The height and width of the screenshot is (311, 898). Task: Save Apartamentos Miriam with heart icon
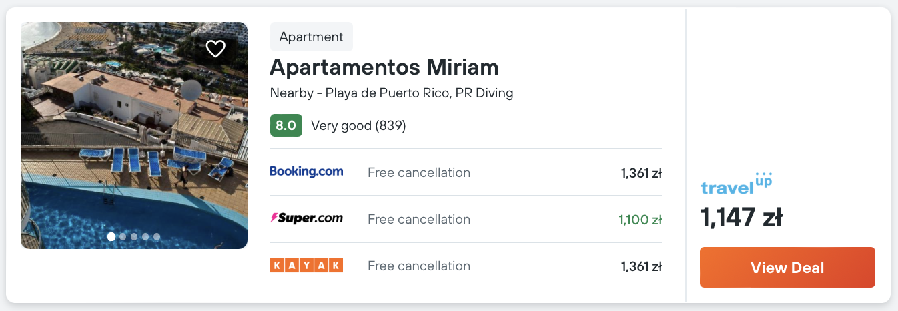click(215, 49)
